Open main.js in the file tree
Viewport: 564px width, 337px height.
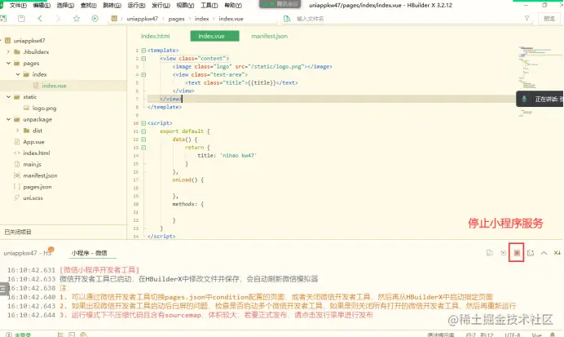(x=32, y=164)
